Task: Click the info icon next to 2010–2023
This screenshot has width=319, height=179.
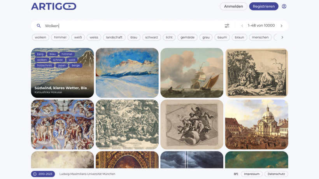Action: (x=35, y=174)
